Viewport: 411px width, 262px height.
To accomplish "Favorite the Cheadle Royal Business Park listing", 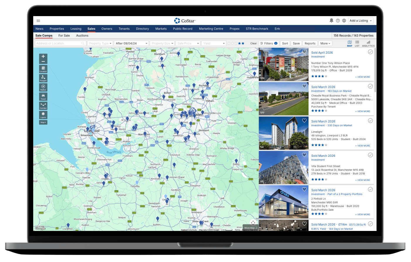I will 304,86.
